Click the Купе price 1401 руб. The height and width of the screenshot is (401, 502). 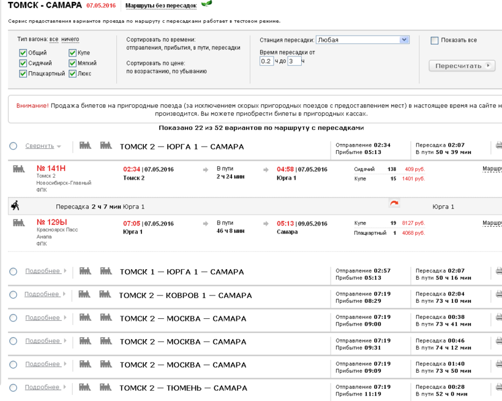coord(414,178)
